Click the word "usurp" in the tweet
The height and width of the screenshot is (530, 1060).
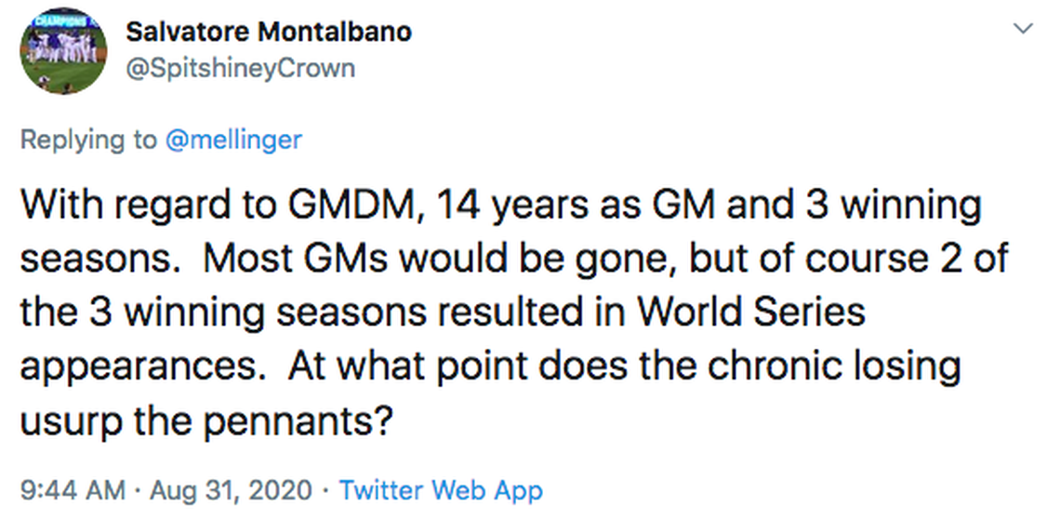pos(65,420)
